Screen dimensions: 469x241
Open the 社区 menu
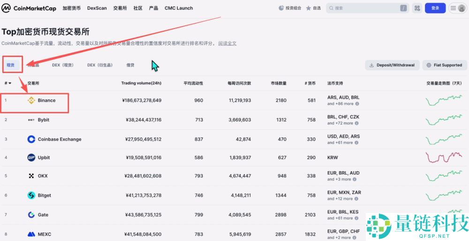point(138,8)
